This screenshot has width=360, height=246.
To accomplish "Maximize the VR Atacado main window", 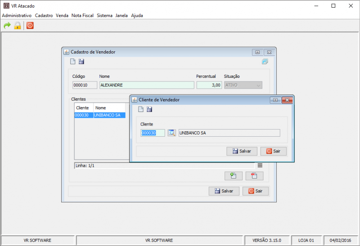I will point(333,6).
